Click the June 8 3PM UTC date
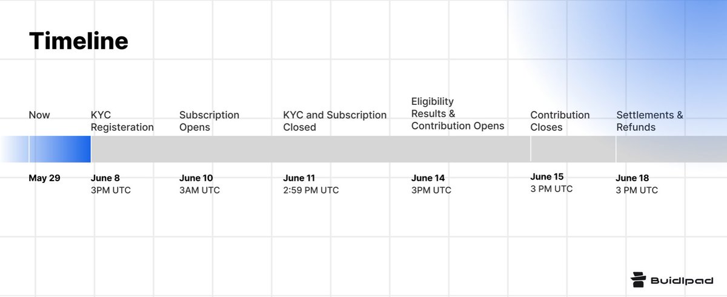 pos(110,184)
